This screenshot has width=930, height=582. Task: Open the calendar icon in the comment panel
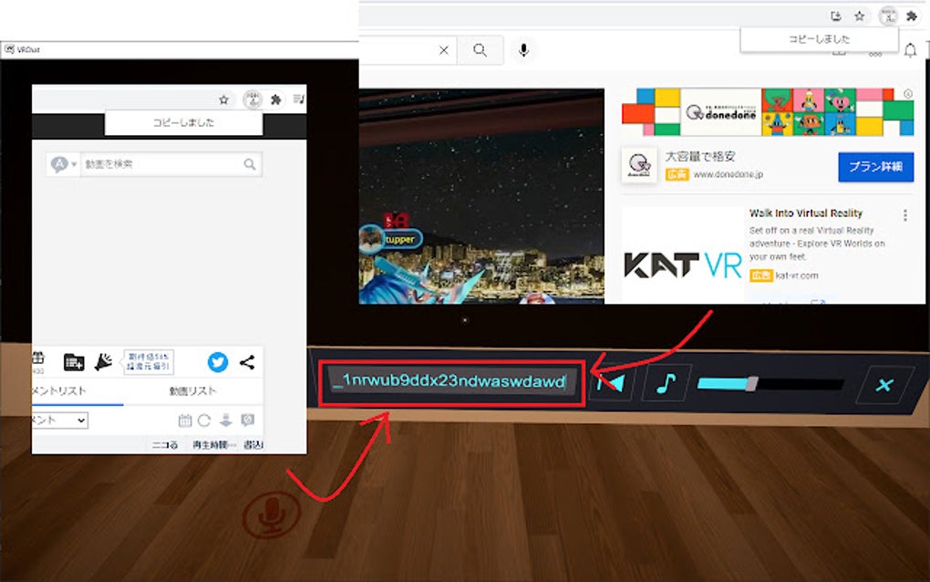click(185, 420)
